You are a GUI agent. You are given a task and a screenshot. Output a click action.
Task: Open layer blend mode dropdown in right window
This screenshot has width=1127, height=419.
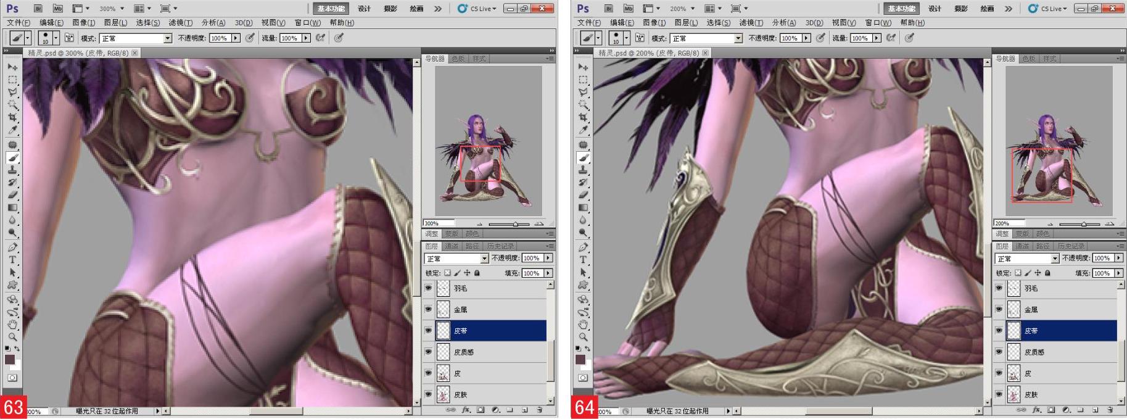[x=1027, y=259]
